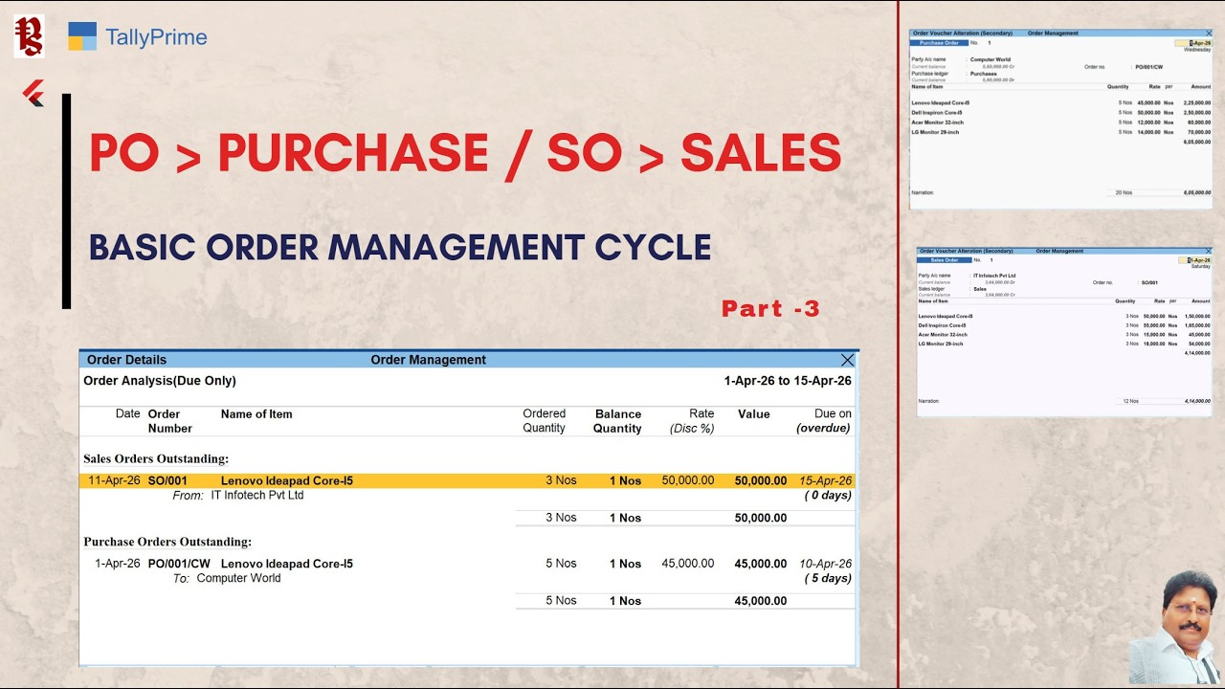Screen dimensions: 1225x689
Task: Click the ( 0 days) overdue text
Action: [x=828, y=496]
